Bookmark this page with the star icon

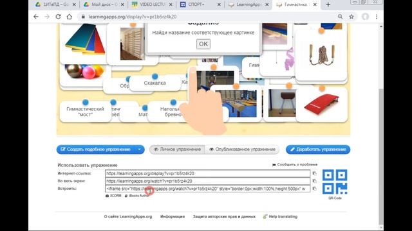tap(351, 17)
